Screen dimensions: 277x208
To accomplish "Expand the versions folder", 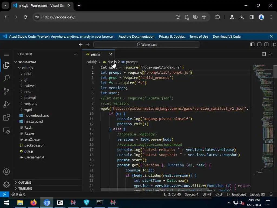I will coord(48,103).
